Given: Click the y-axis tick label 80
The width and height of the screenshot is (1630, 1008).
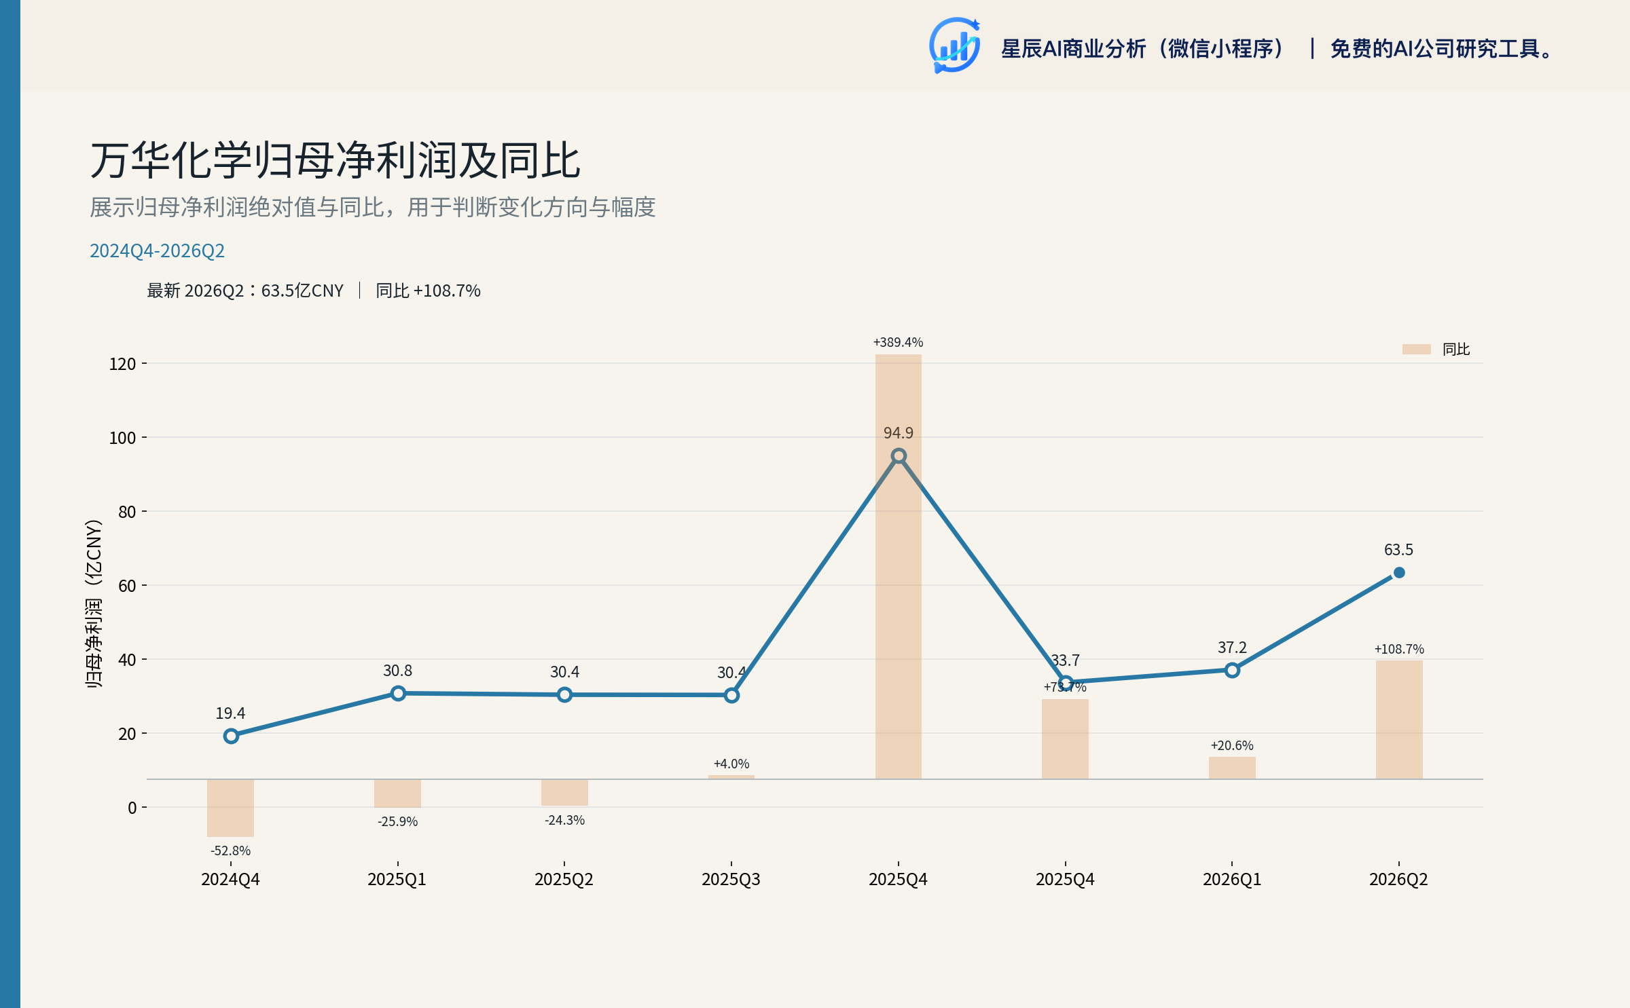Looking at the screenshot, I should pos(127,512).
